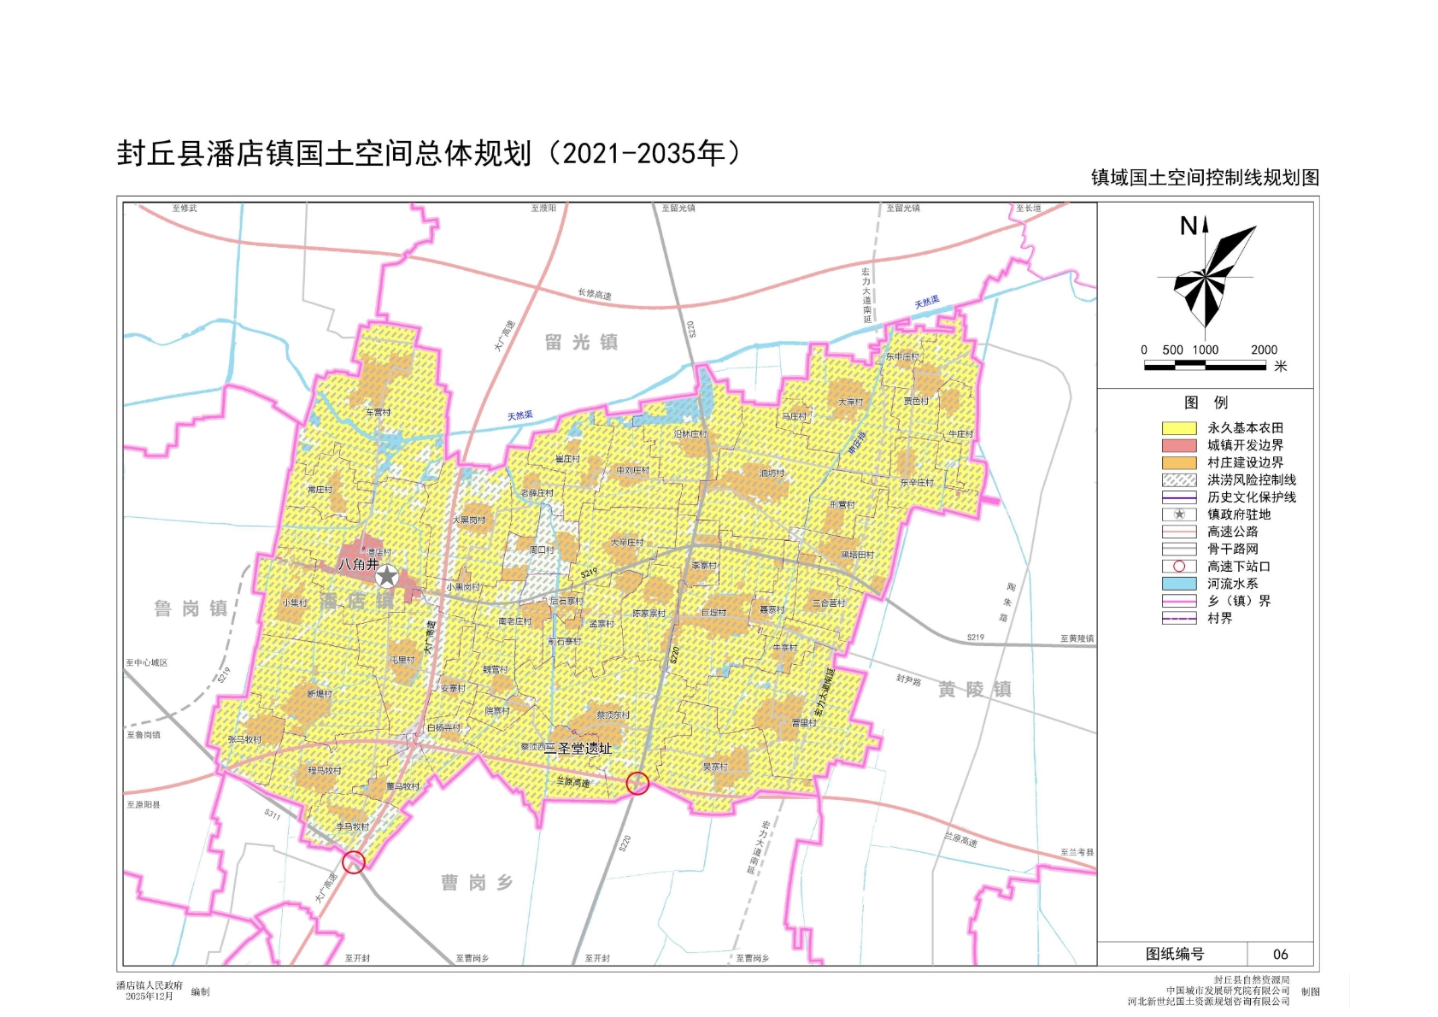Click the 镇政府驻地 star symbol in legend
Screen dimensions: 1438x1017
[x=1178, y=514]
